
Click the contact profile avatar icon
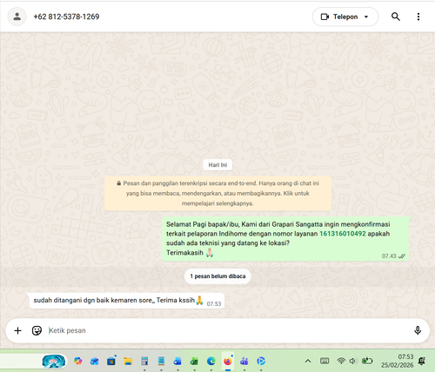click(17, 17)
